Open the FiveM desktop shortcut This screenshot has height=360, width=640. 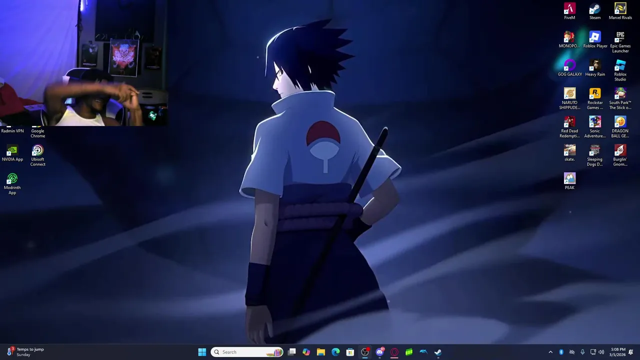coord(569,11)
